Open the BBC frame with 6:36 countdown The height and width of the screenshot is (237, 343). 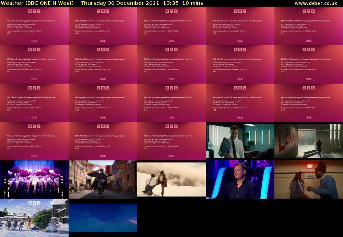tap(103, 26)
